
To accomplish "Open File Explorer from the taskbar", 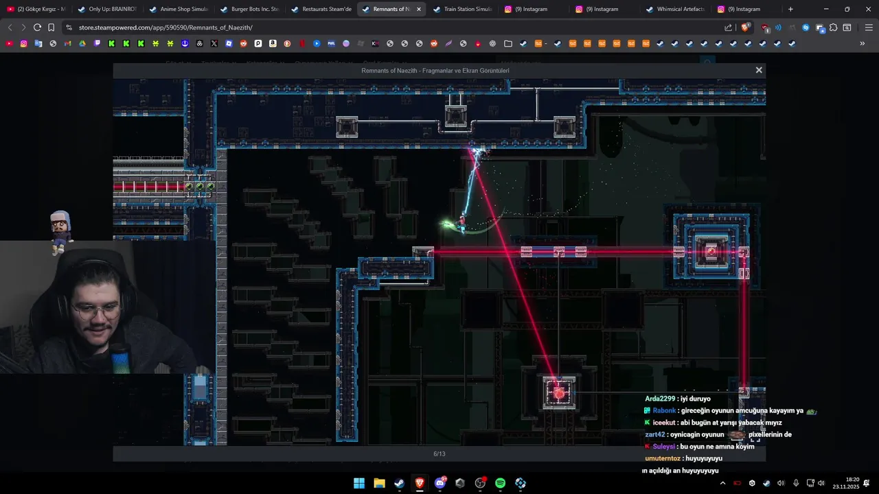I will coord(379,483).
